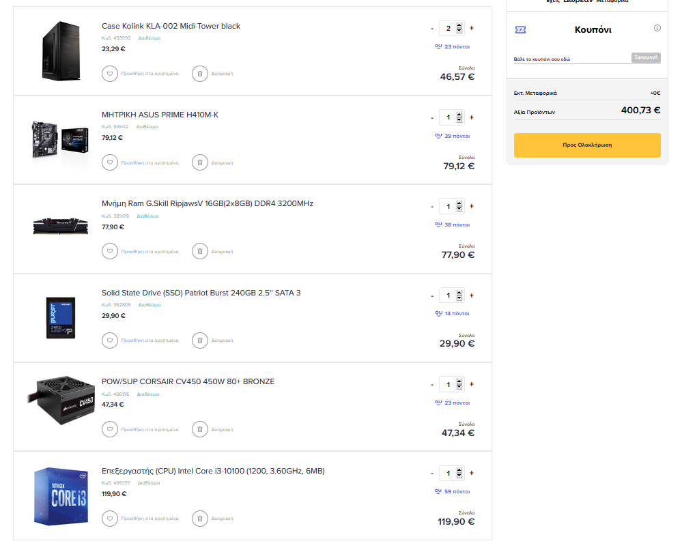
Task: Minus button for Patriot Burst SSD quantity
Action: (x=432, y=296)
